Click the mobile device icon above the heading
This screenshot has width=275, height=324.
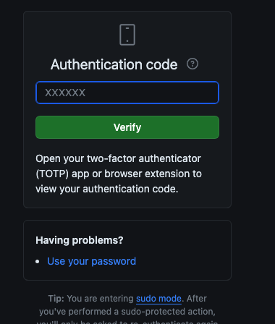pyautogui.click(x=127, y=35)
